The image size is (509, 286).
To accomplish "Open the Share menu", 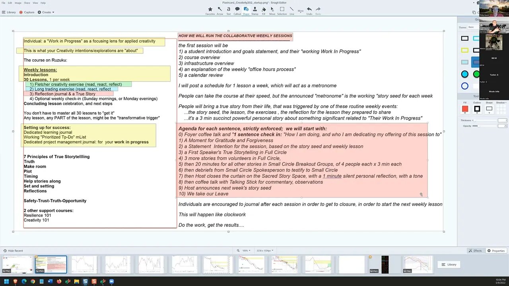I will (x=27, y=3).
